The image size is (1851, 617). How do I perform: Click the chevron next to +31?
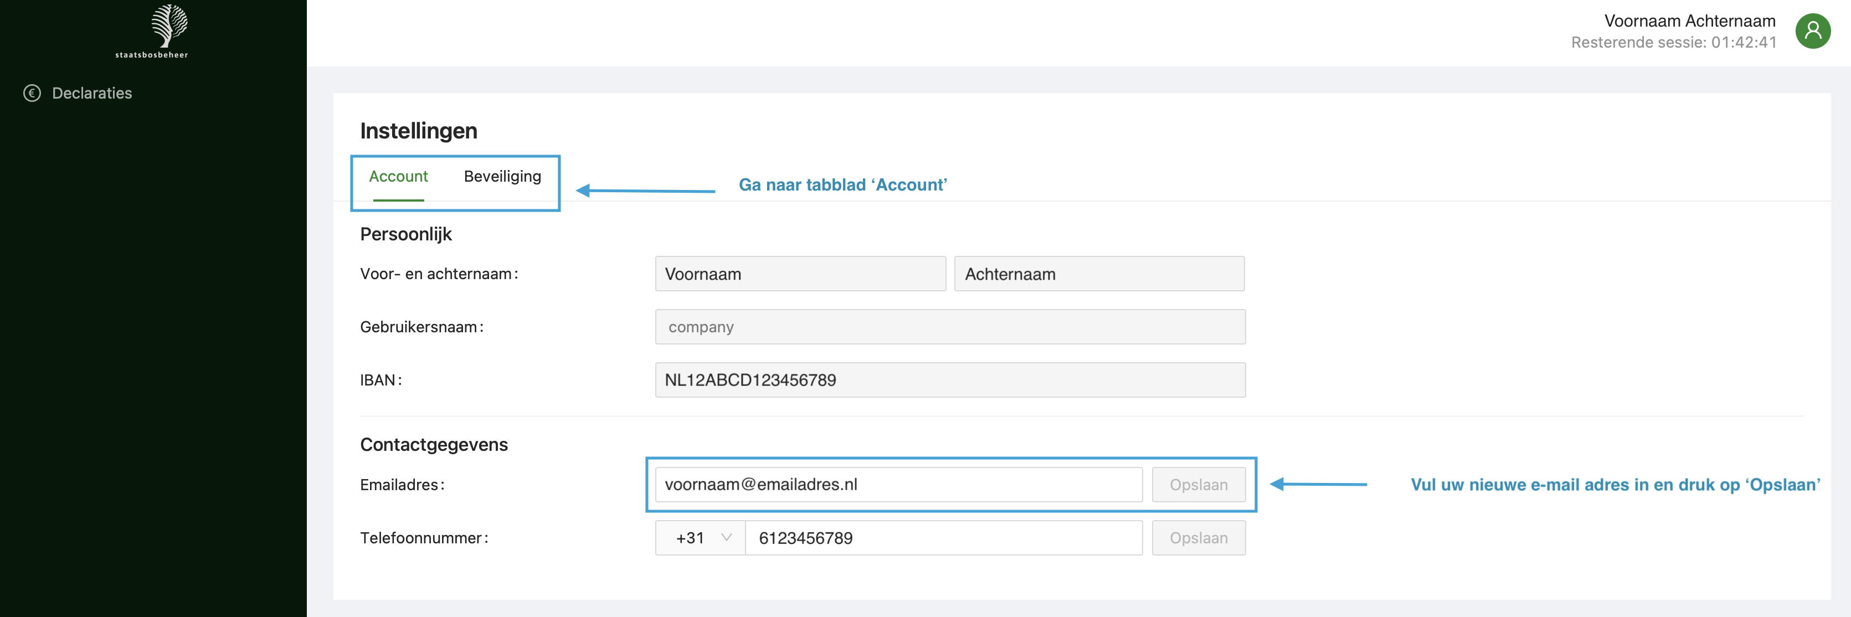pos(728,537)
